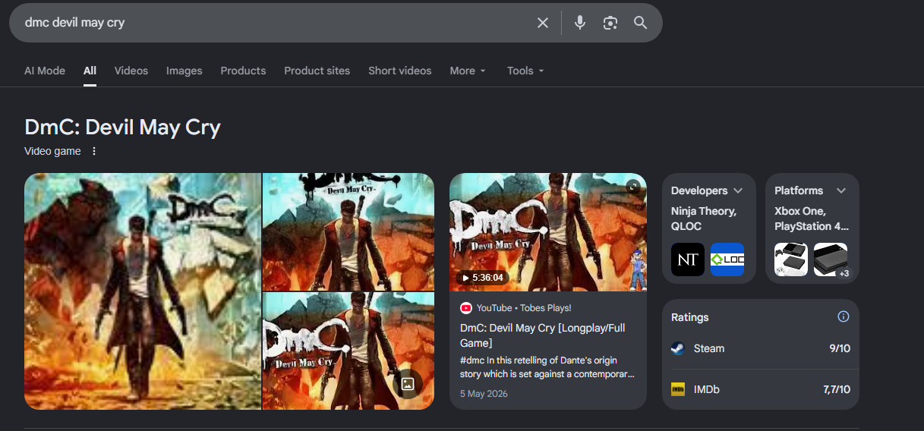924x431 pixels.
Task: Open Google Lens image search
Action: [610, 23]
